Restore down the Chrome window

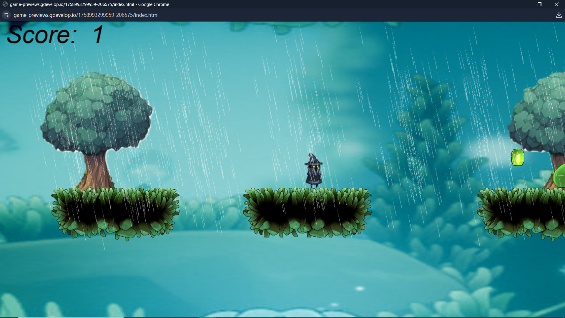tap(539, 4)
